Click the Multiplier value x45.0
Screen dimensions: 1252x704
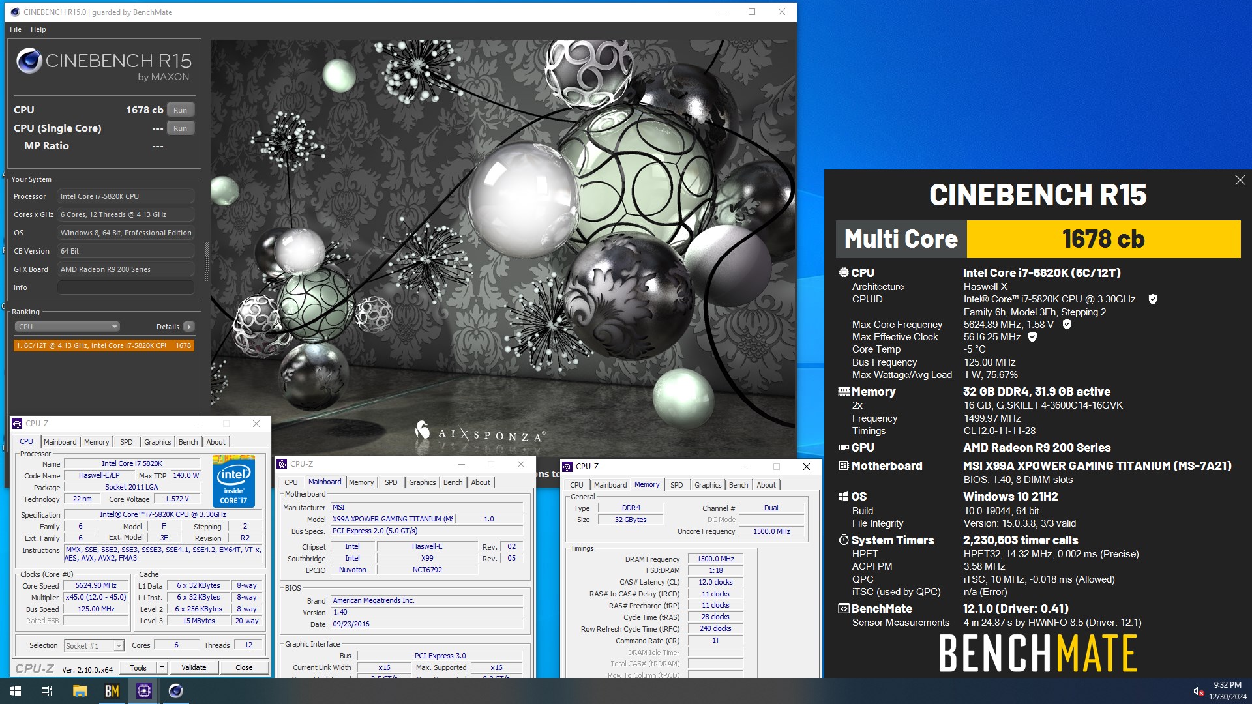[97, 598]
